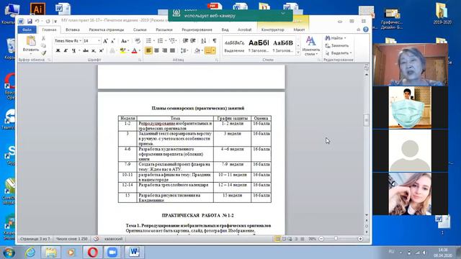Apply the Emphasis (Выделение) style
The width and height of the screenshot is (461, 259).
click(x=234, y=46)
